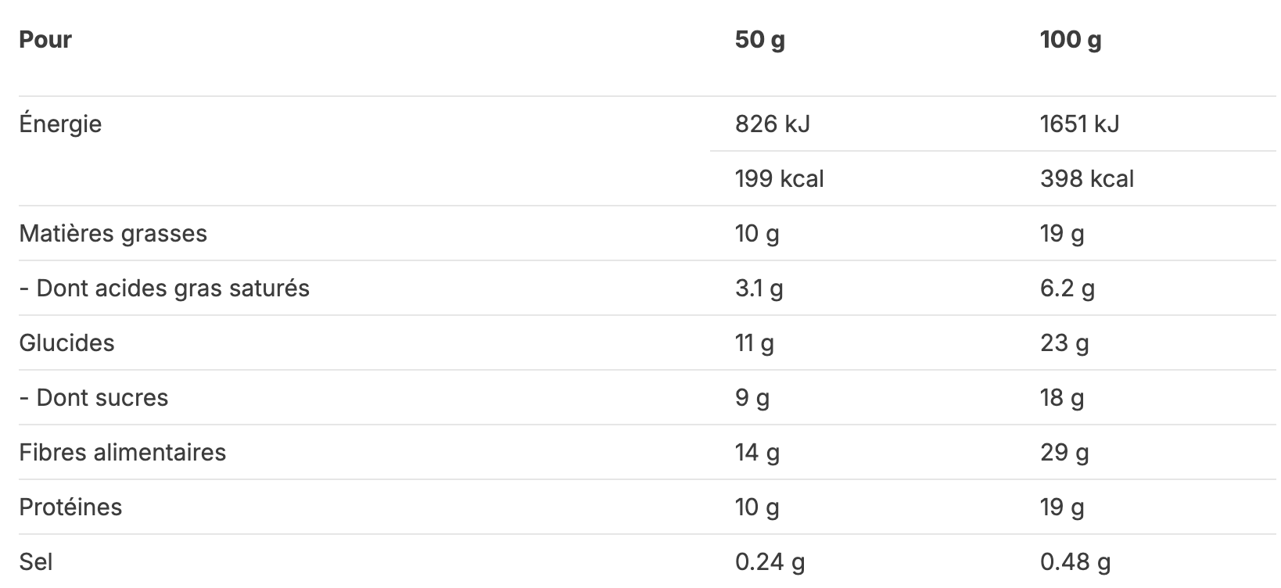Click the "Protéines" row label
Viewport: 1281px width, 588px height.
click(x=70, y=507)
